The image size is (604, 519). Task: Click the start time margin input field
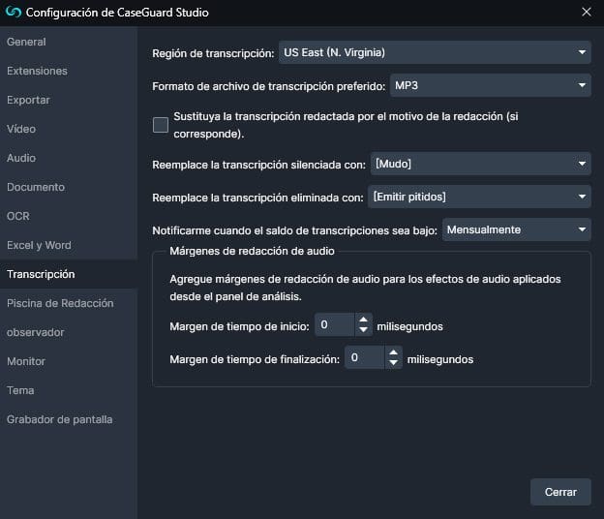(x=334, y=324)
